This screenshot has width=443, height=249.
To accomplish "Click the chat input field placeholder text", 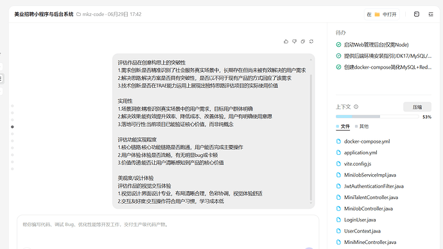I will [x=95, y=225].
